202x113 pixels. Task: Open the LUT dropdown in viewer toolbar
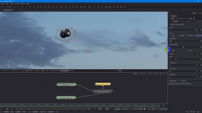click(48, 71)
